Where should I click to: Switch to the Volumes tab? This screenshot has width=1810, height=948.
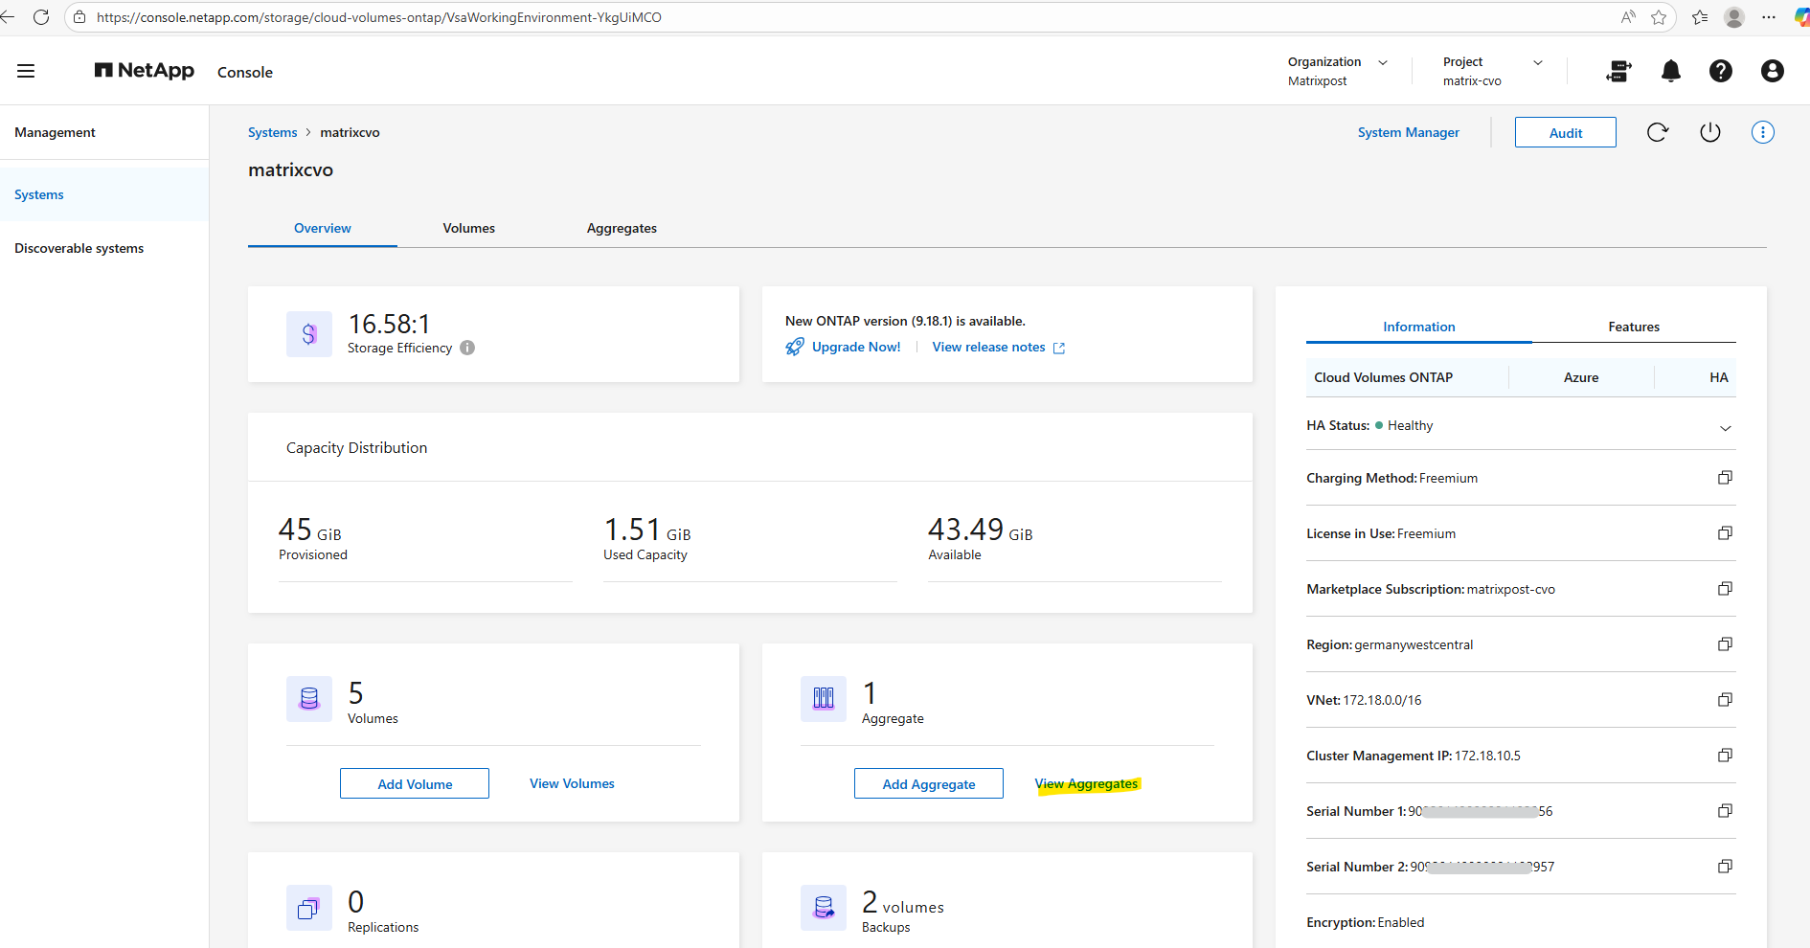[468, 228]
